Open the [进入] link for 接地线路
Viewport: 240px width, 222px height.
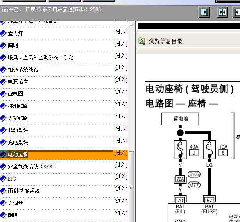click(x=121, y=104)
